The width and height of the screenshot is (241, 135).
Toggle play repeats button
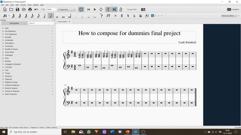(108, 9)
